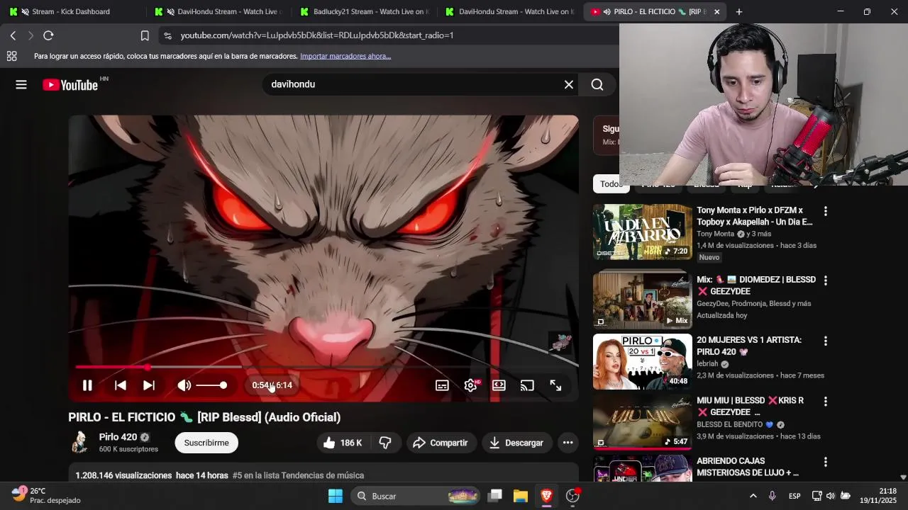
Task: Enter full screen mode
Action: point(555,385)
